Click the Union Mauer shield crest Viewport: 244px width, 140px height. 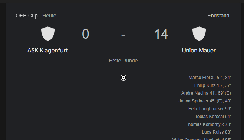(199, 34)
